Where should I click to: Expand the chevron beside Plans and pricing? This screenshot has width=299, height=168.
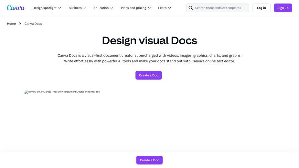(149, 8)
